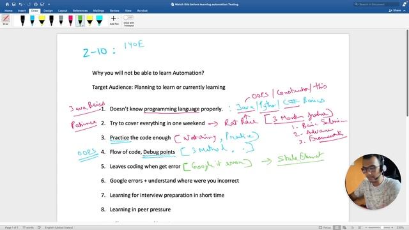Select the green pen
The width and height of the screenshot is (409, 230).
click(79, 20)
